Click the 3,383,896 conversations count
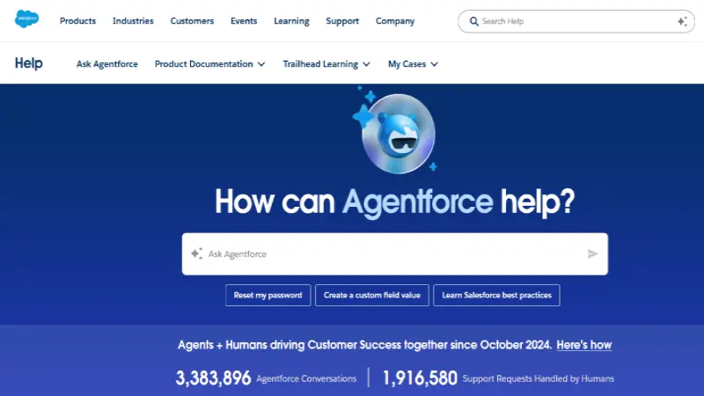The image size is (704, 396). click(x=213, y=378)
